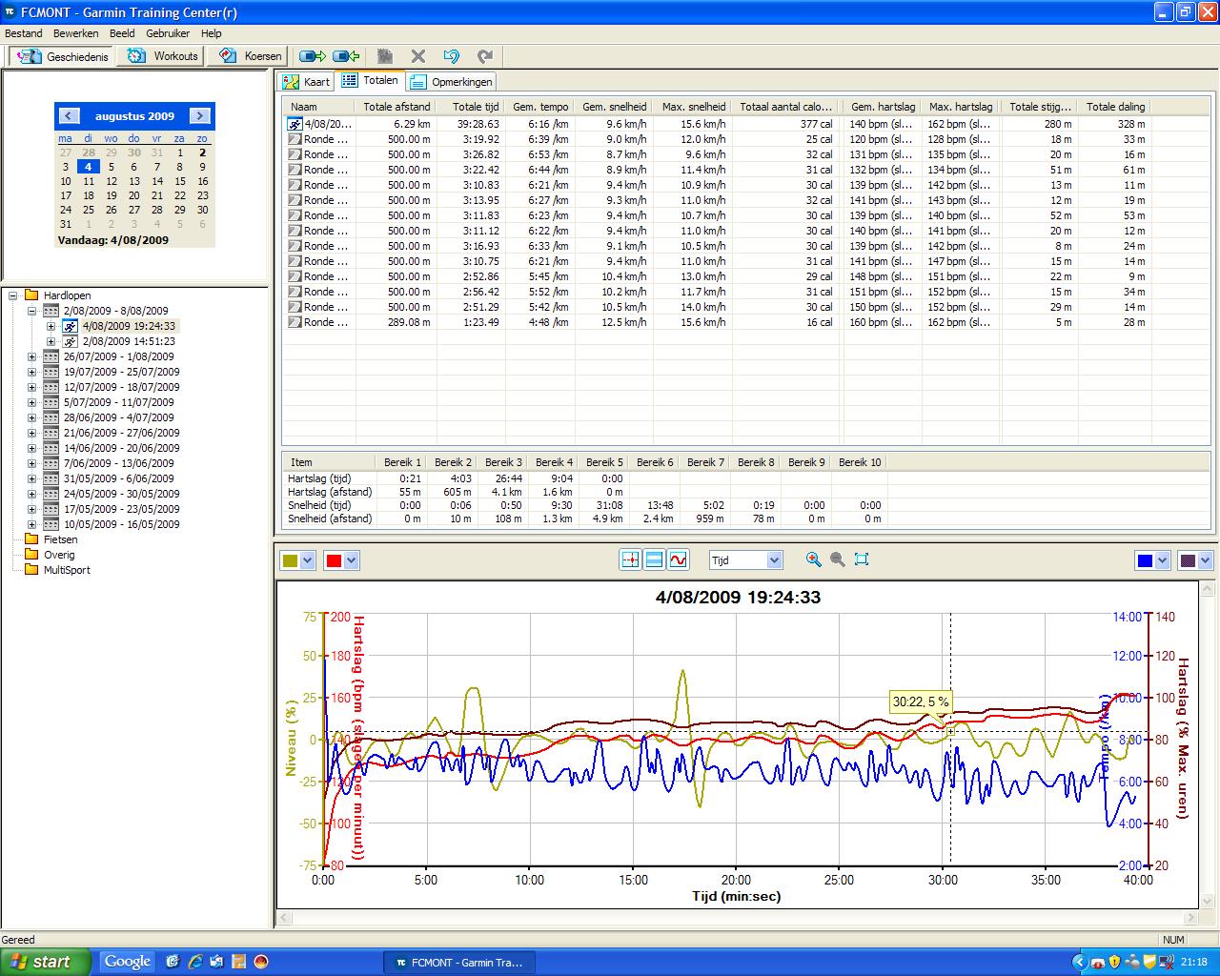
Task: Open the olive series color dropdown
Action: point(307,560)
